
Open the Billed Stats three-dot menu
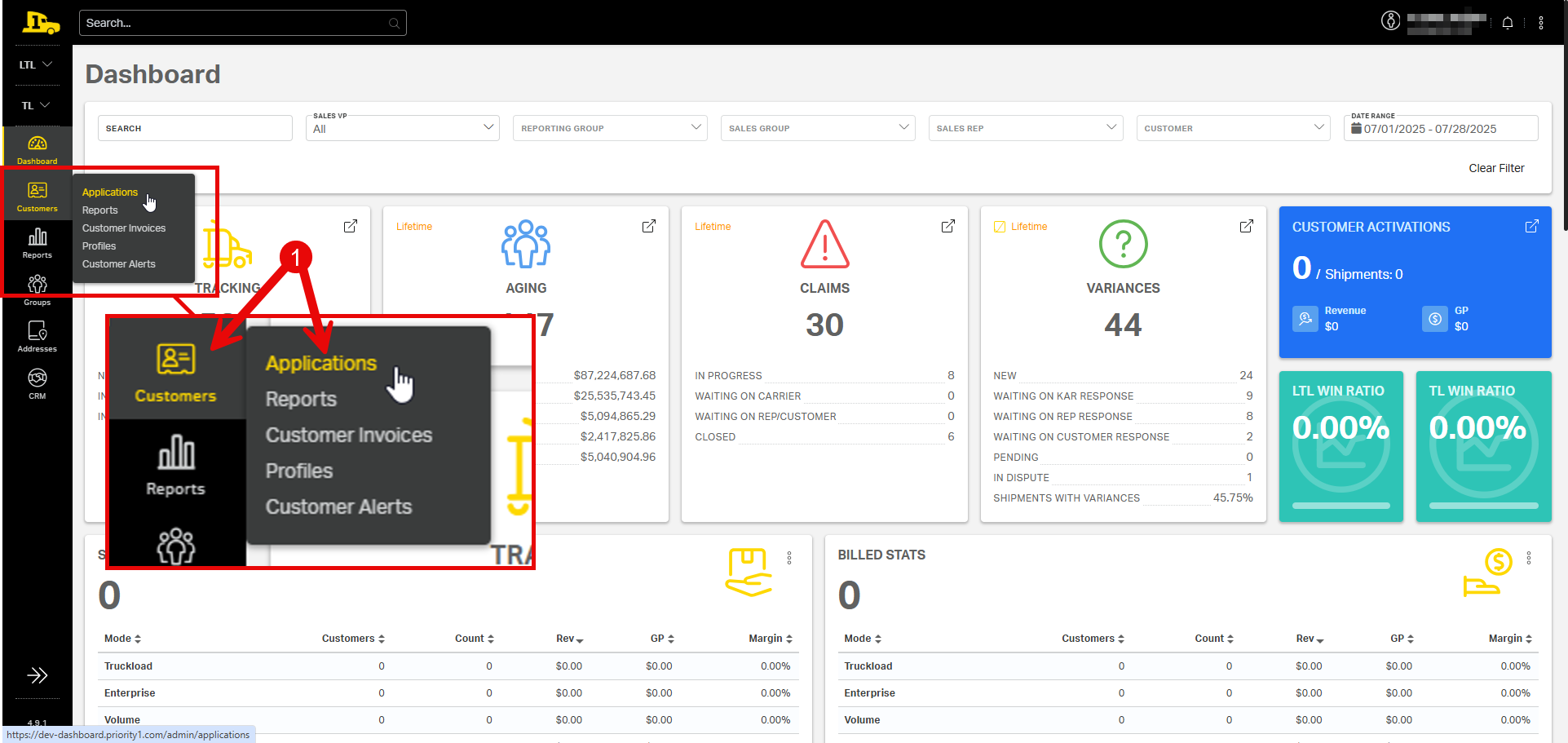pyautogui.click(x=1529, y=558)
